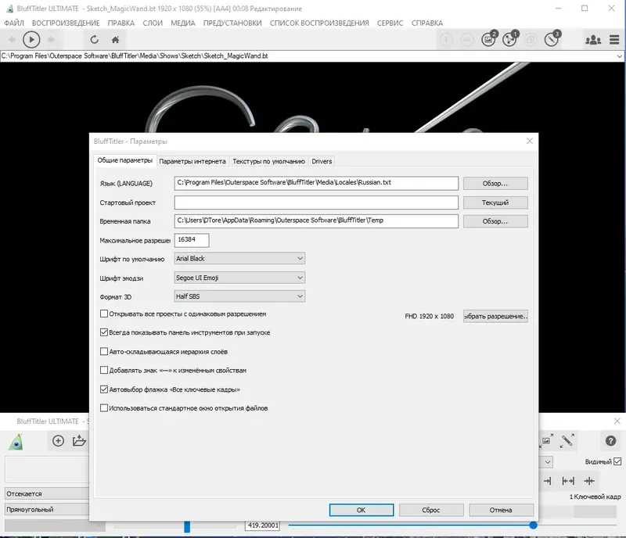The height and width of the screenshot is (538, 626).
Task: Click the network nodes icon with badge 1
Action: tap(510, 39)
